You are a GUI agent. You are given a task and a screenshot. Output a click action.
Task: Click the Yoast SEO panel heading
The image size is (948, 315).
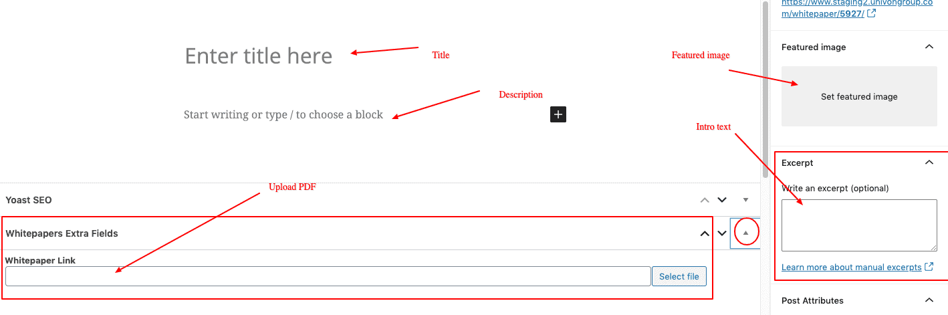29,200
